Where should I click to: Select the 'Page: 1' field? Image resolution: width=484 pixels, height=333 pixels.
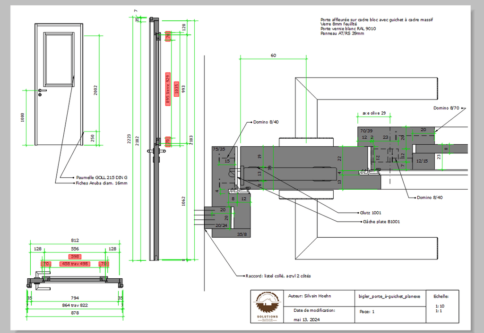point(367,312)
